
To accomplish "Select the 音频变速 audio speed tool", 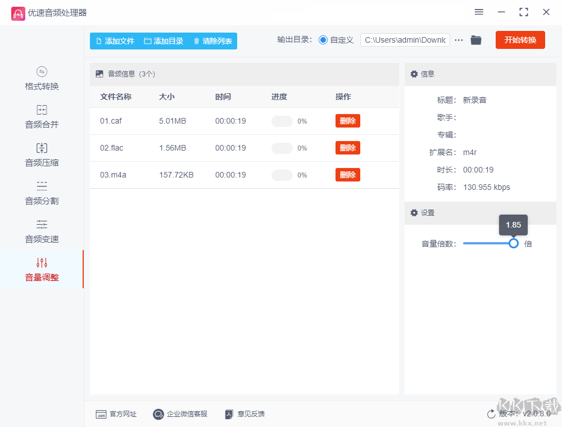I will coord(40,231).
